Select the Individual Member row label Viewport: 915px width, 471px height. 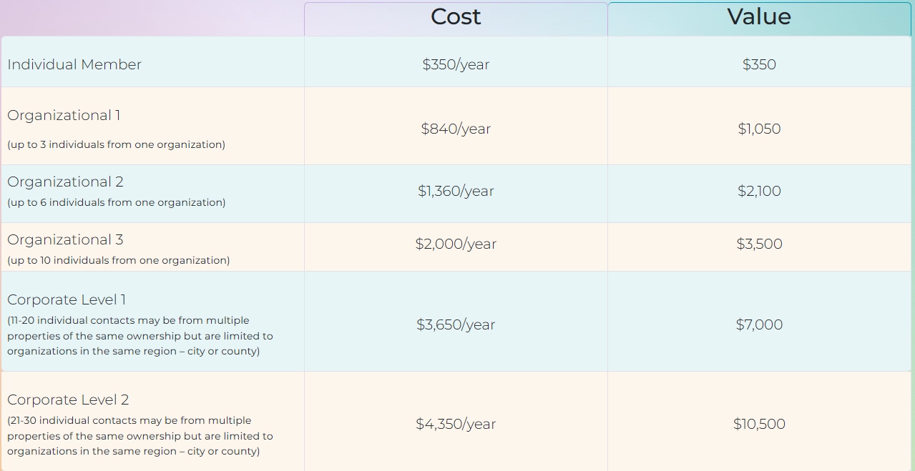coord(74,64)
